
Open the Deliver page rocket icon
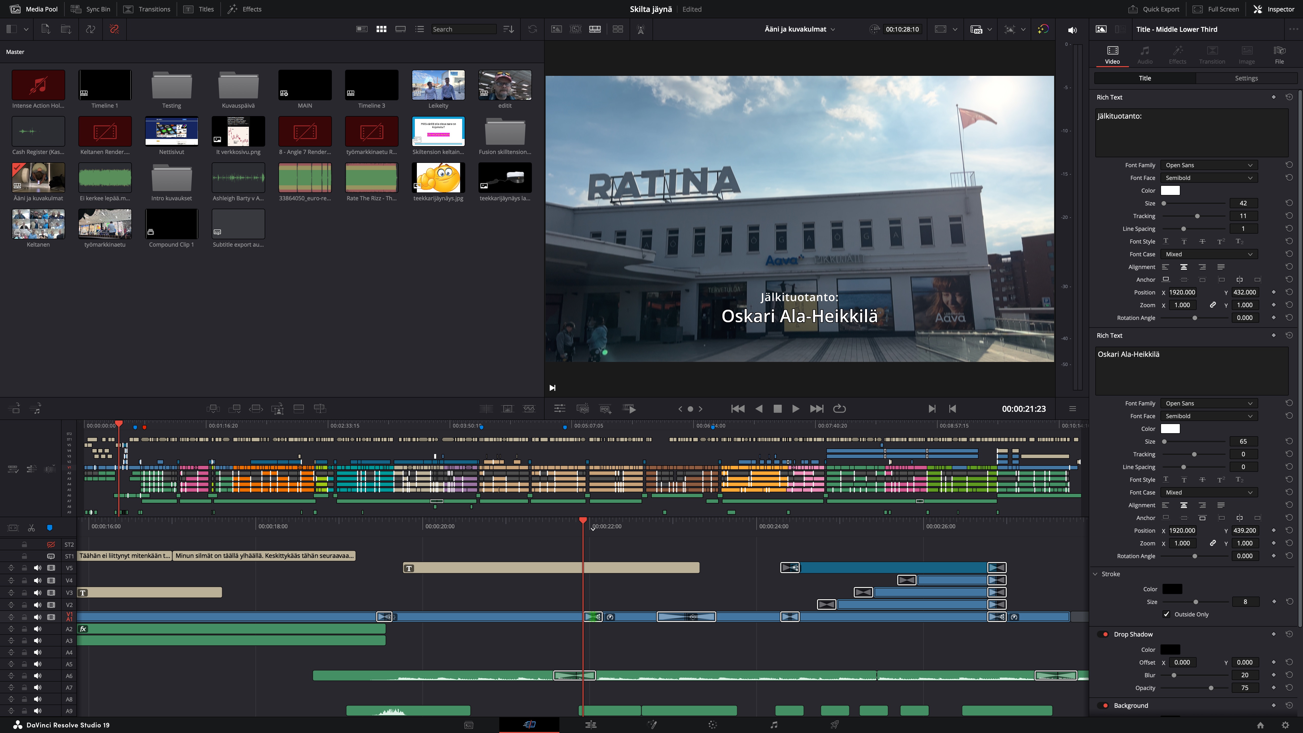[x=835, y=725]
